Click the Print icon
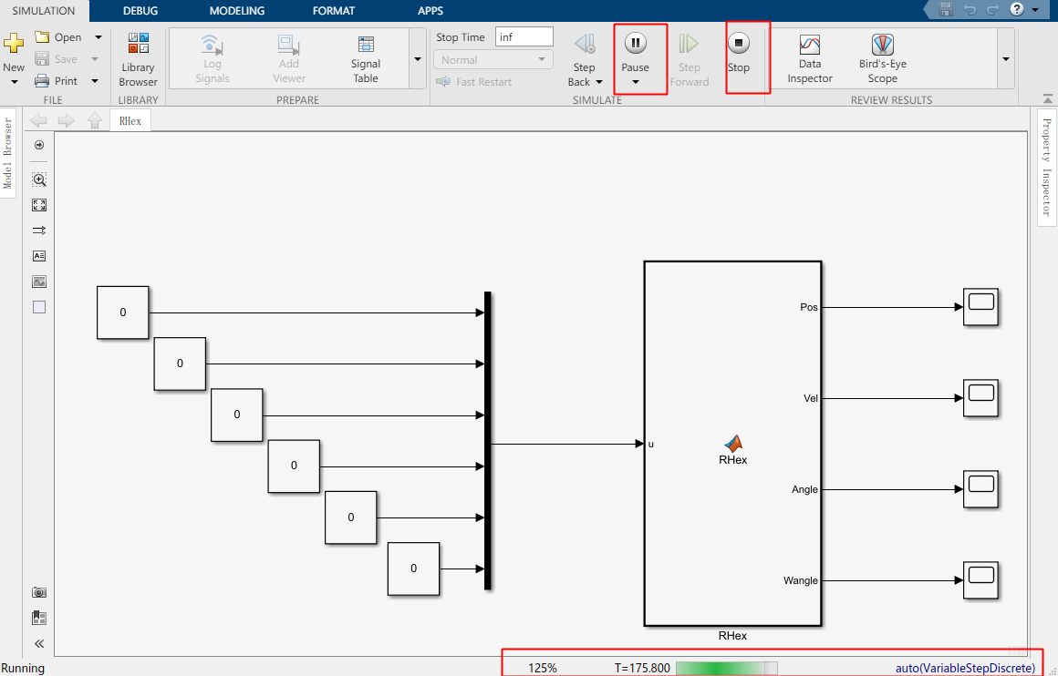The width and height of the screenshot is (1058, 676). pyautogui.click(x=43, y=80)
